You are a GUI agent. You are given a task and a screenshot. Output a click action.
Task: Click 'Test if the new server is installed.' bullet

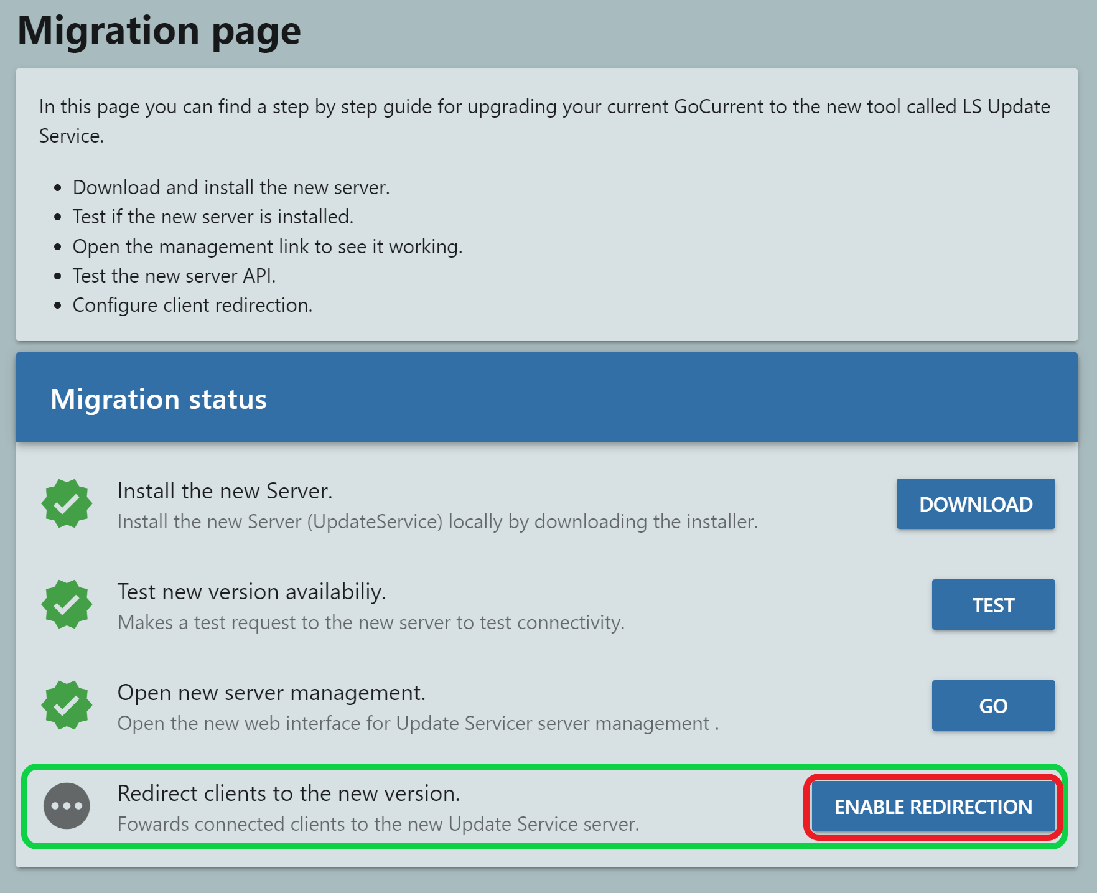213,217
